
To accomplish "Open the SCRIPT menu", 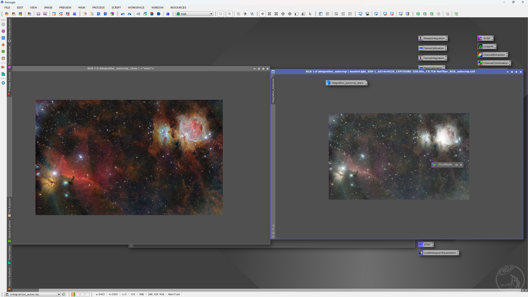I will pos(116,8).
